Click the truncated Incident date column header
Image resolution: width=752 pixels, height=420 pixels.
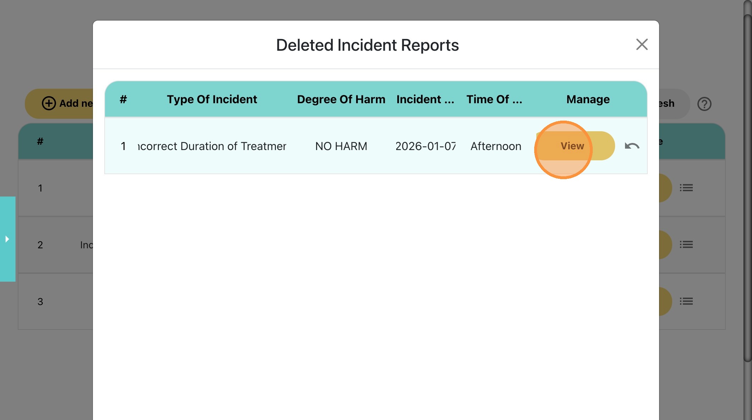tap(425, 99)
